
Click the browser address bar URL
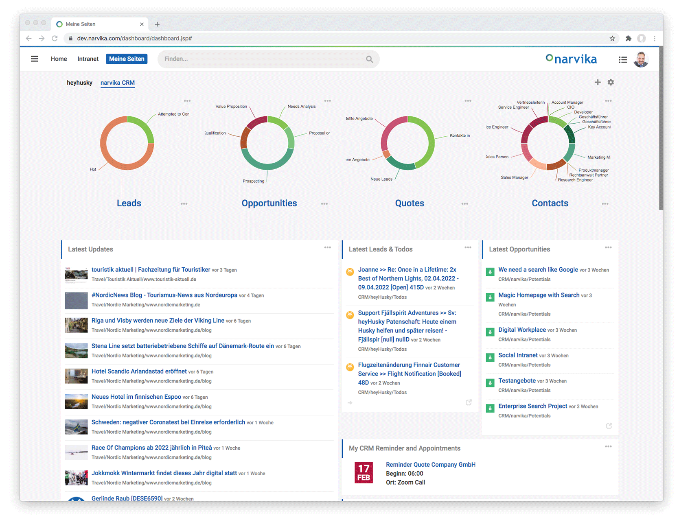(134, 38)
